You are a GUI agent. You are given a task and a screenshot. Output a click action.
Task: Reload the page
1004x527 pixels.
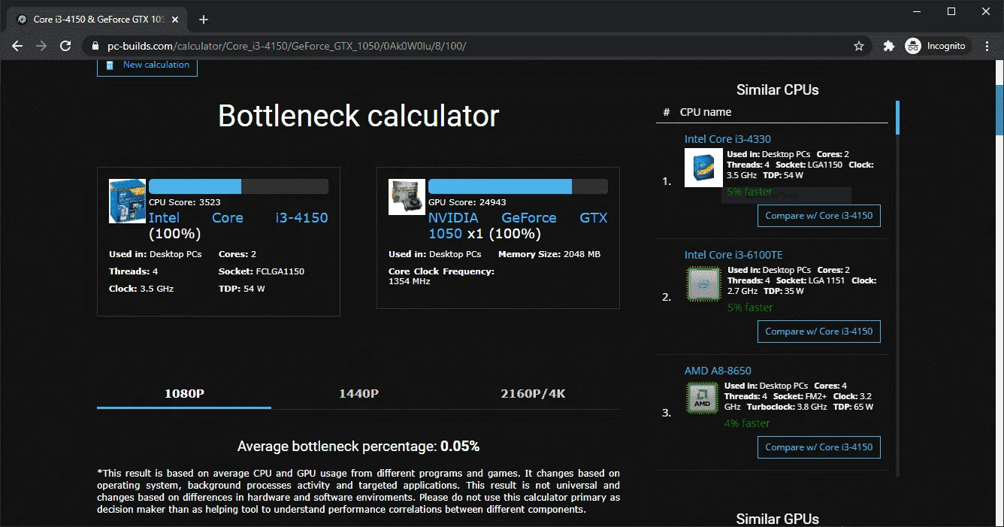tap(65, 46)
